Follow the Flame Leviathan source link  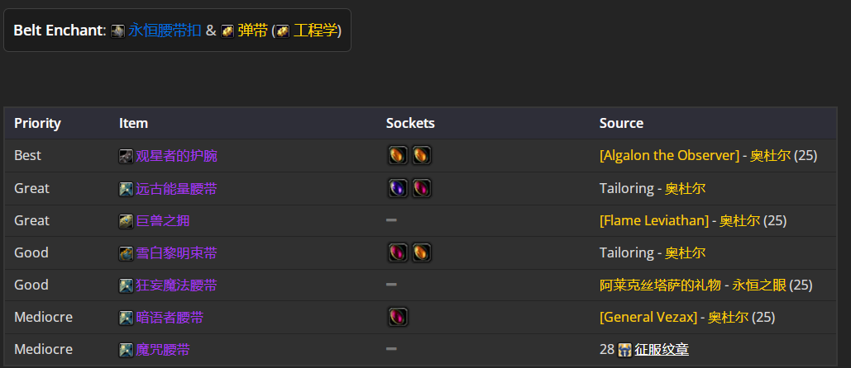(654, 220)
